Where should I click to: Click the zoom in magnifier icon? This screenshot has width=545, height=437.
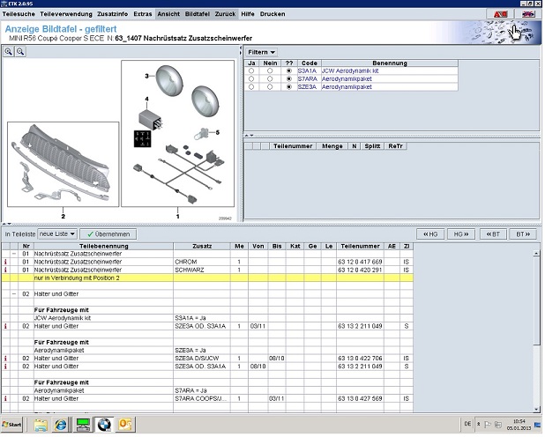[x=9, y=53]
